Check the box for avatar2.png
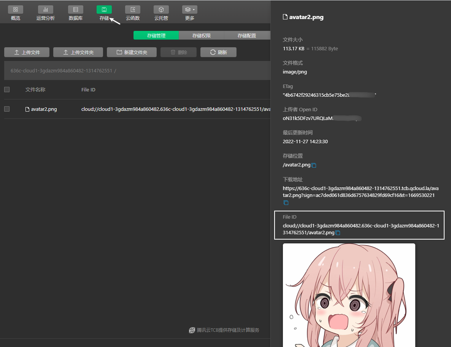 coord(7,109)
